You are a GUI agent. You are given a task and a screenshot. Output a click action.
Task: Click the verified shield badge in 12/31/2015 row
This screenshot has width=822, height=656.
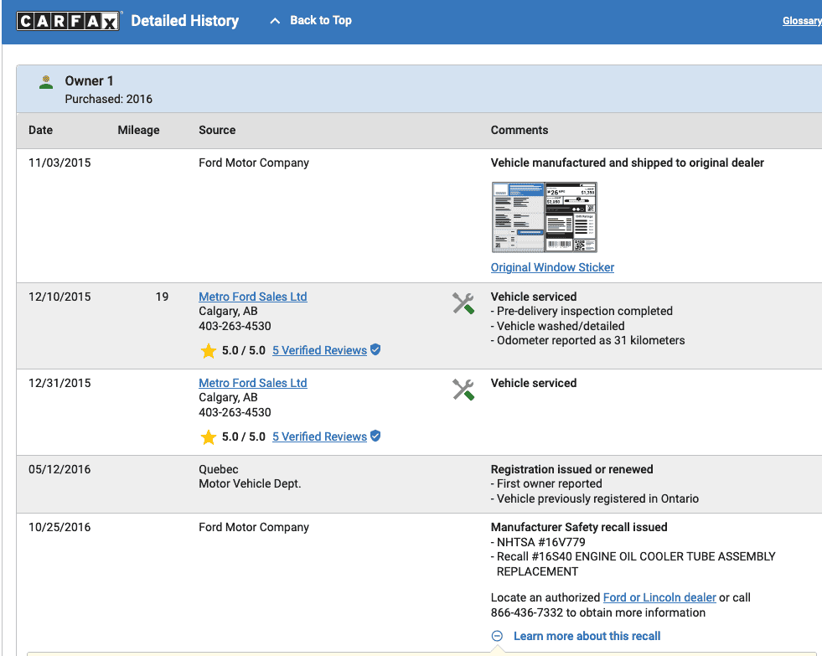click(x=375, y=436)
